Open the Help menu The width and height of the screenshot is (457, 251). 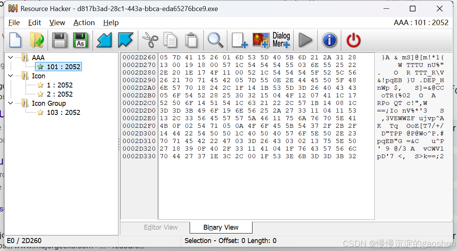(x=111, y=22)
